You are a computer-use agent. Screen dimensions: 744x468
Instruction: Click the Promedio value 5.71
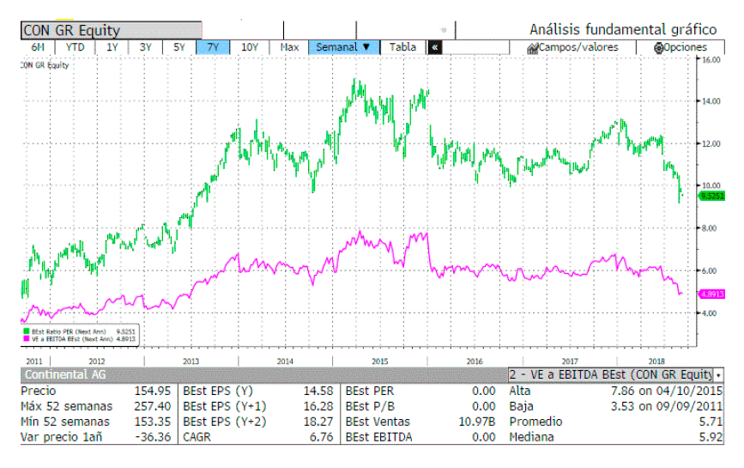coord(711,422)
